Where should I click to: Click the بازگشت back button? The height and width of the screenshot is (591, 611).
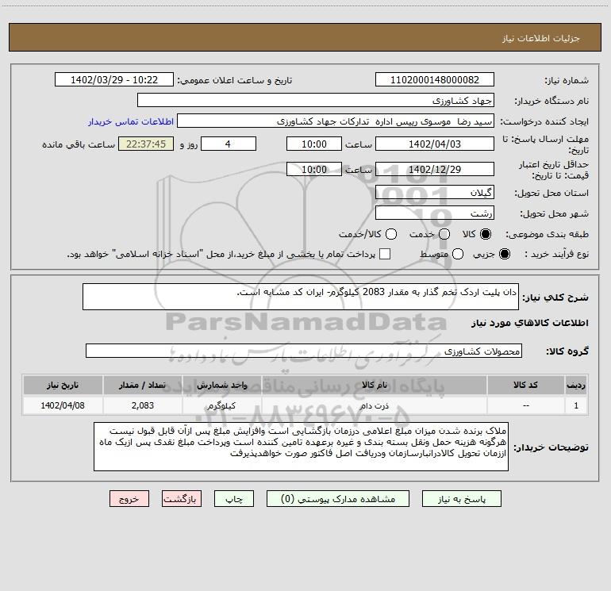(182, 499)
